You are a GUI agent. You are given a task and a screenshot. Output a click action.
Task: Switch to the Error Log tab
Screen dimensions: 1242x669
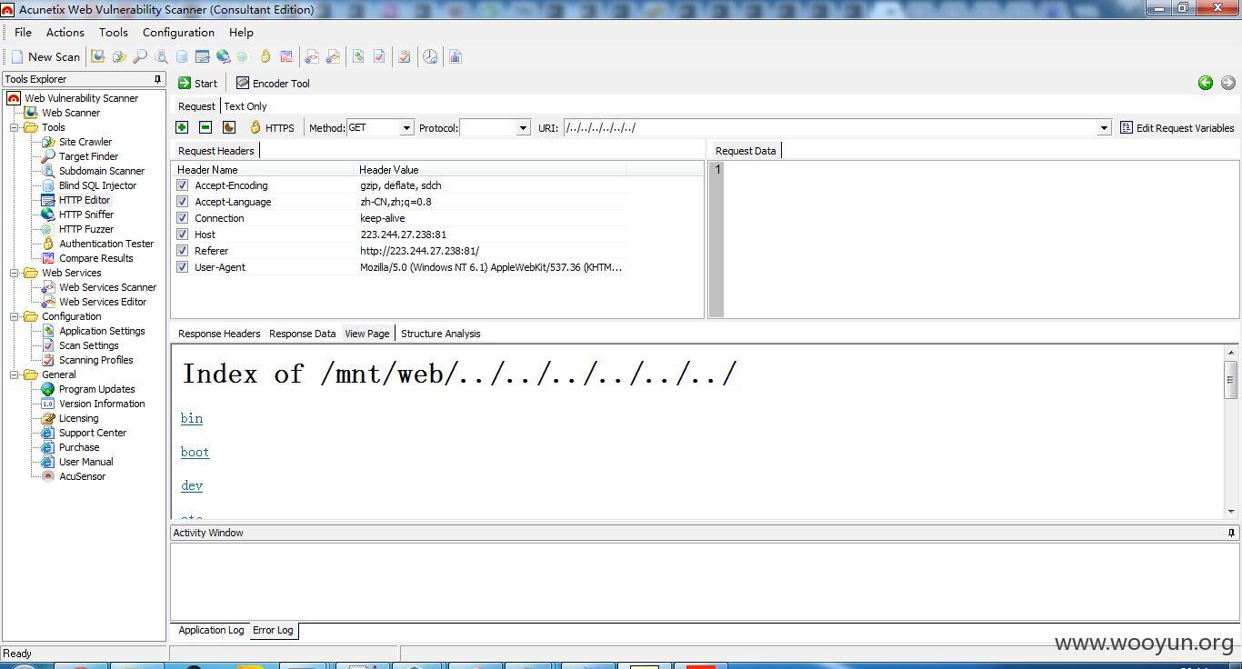(x=273, y=630)
